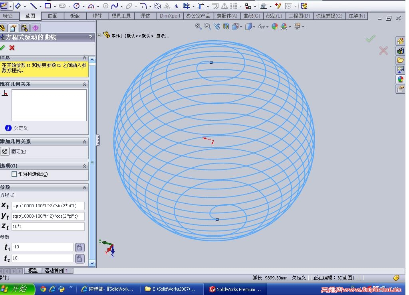Image resolution: width=409 pixels, height=295 pixels.
Task: Click the Windows 开始 Start button
Action: click(15, 289)
